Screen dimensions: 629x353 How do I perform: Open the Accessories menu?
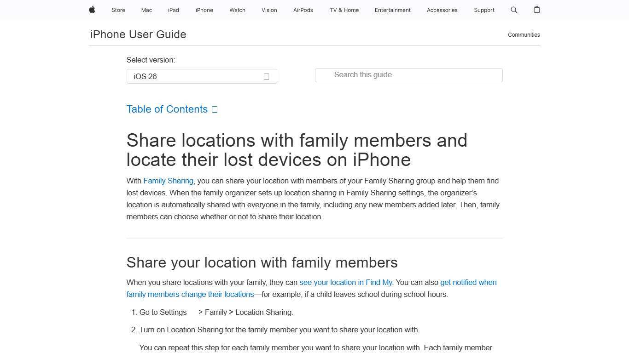442,10
